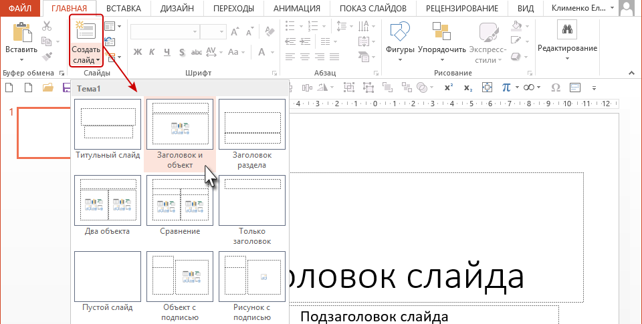Screen dimensions: 642x324
Task: Click the Group objects icon
Action: click(x=349, y=87)
